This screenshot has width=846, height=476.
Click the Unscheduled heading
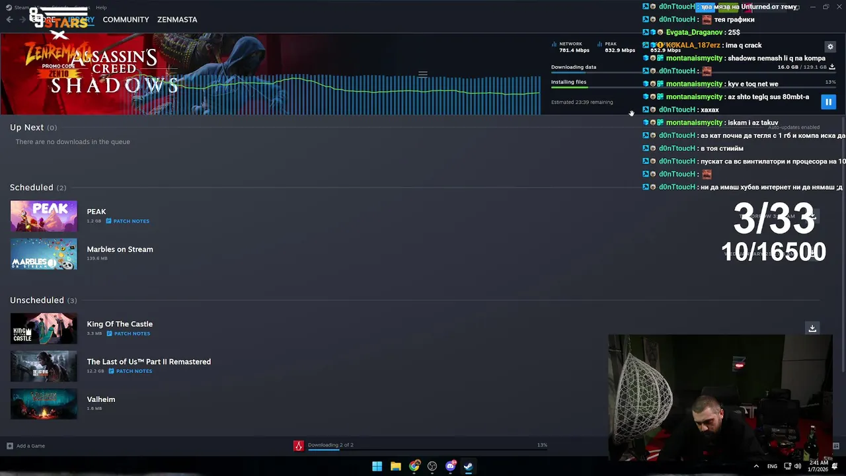coord(37,300)
